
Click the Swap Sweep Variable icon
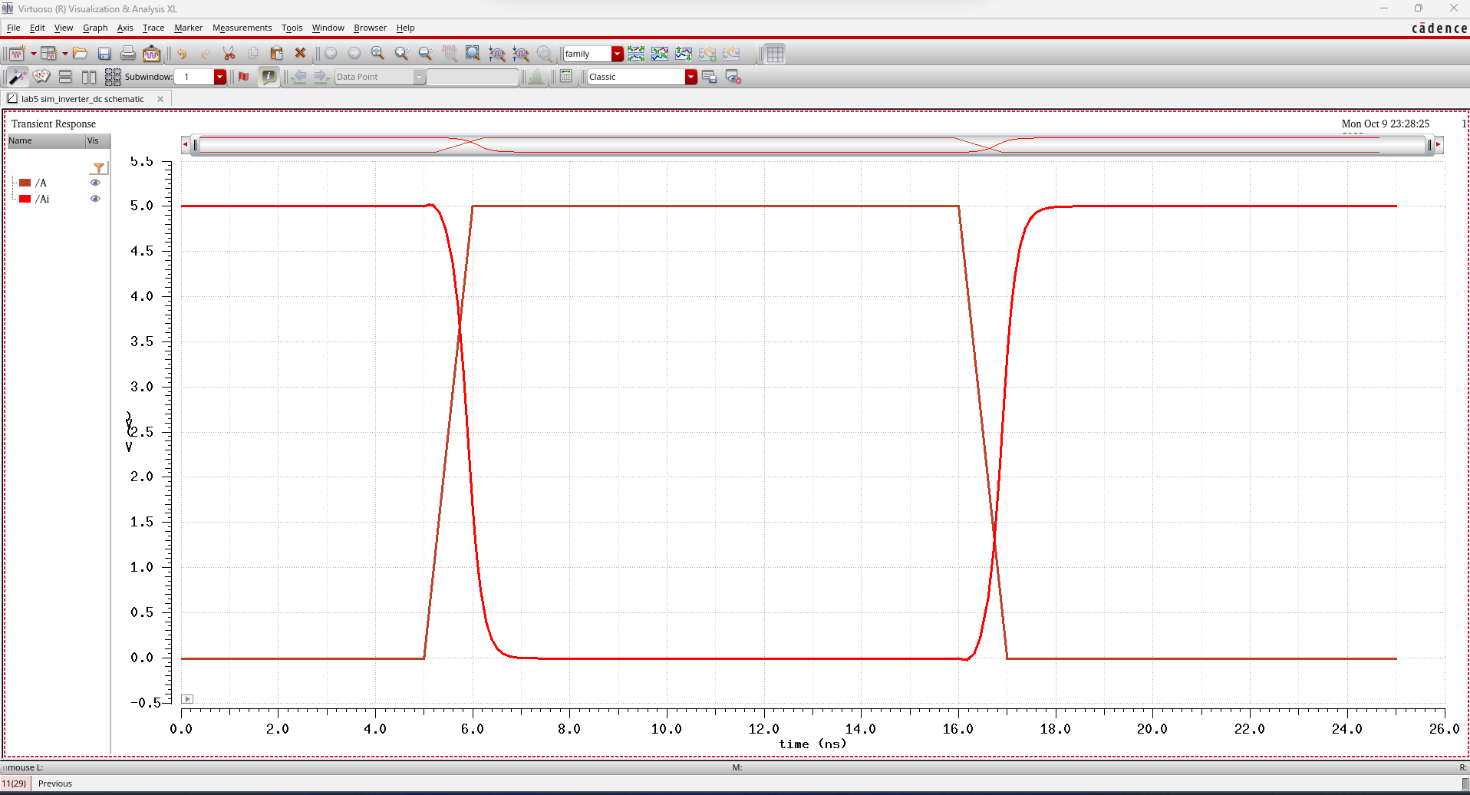(684, 54)
